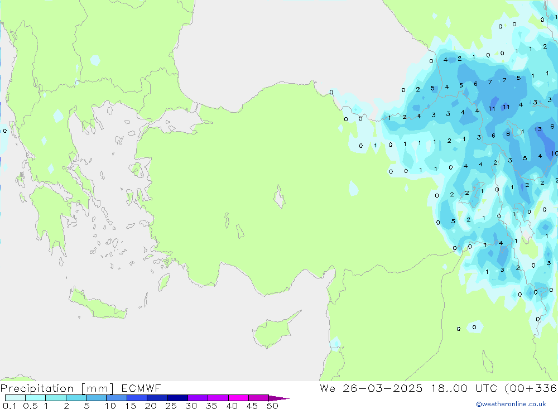
Task: Click the "Precipitation" title text
Action: (x=37, y=388)
